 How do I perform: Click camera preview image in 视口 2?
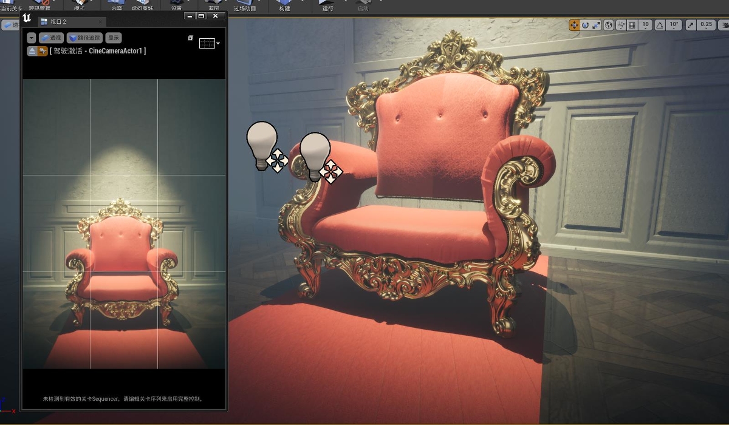pos(124,223)
